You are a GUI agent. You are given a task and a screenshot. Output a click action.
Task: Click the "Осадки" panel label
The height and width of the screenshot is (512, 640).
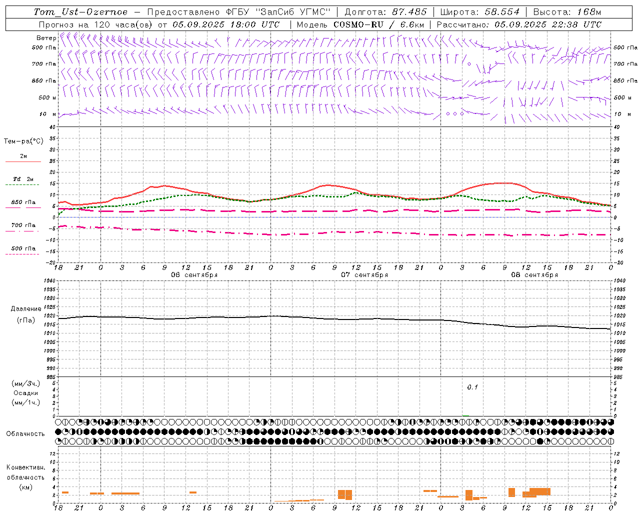click(26, 393)
